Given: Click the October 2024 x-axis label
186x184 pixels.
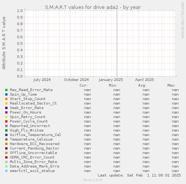Looking at the screenshot, I should coord(76,80).
